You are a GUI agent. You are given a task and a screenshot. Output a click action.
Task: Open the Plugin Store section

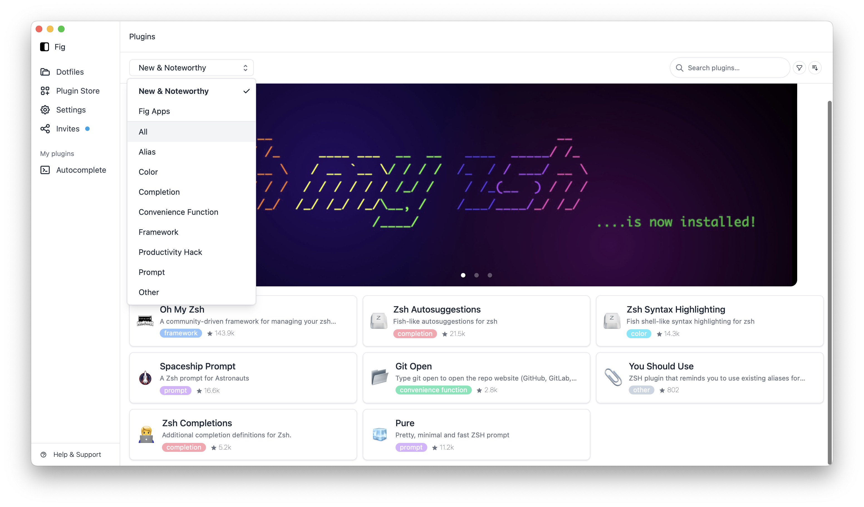tap(77, 91)
